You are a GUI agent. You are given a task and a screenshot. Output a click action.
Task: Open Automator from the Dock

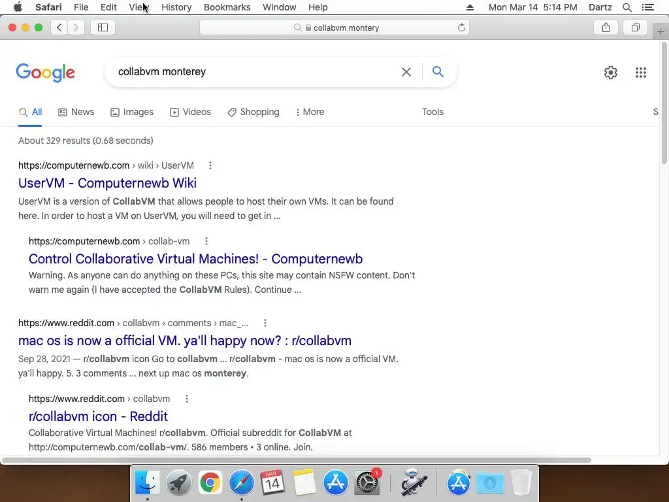click(413, 483)
